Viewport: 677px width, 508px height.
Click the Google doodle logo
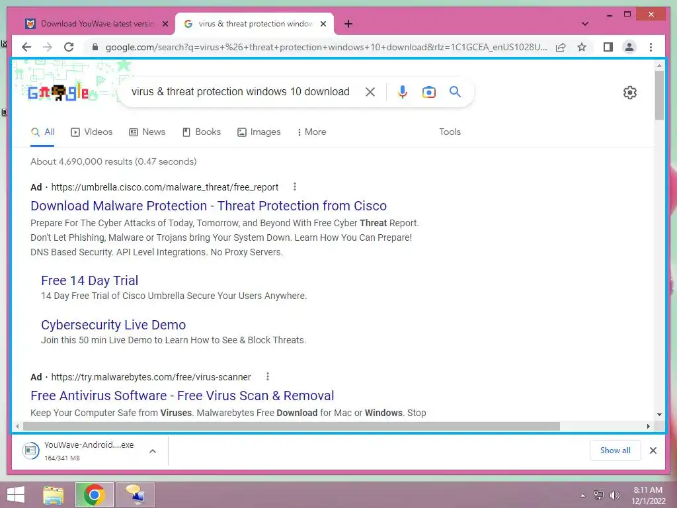tap(58, 93)
